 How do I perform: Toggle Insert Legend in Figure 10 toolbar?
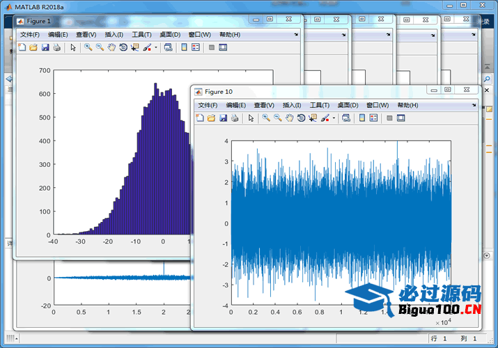[373, 118]
